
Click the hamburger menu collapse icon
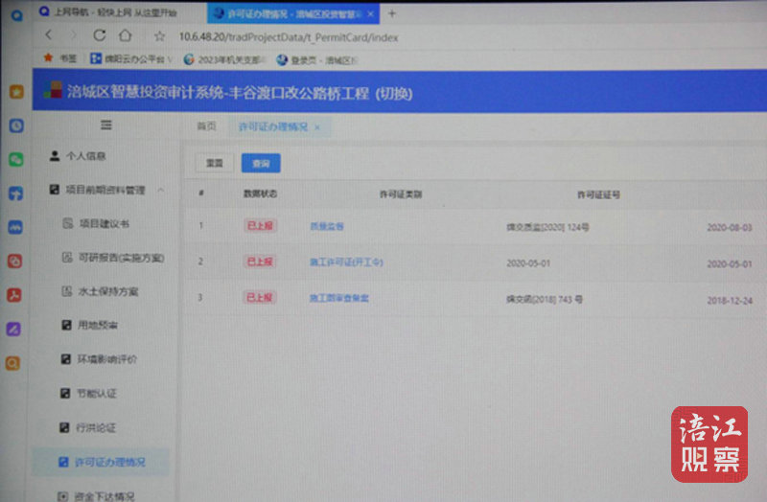pyautogui.click(x=106, y=125)
